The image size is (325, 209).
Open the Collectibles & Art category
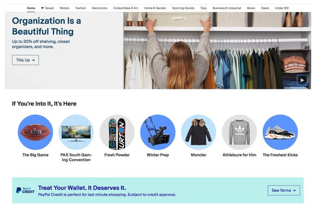[x=126, y=8]
